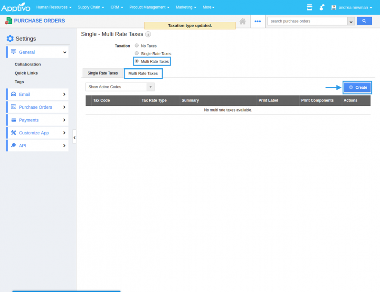380x292 pixels.
Task: Switch to the Multi Rate Taxes tab
Action: point(143,74)
